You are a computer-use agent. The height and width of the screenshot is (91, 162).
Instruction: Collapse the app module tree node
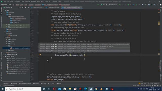(x=3, y=10)
